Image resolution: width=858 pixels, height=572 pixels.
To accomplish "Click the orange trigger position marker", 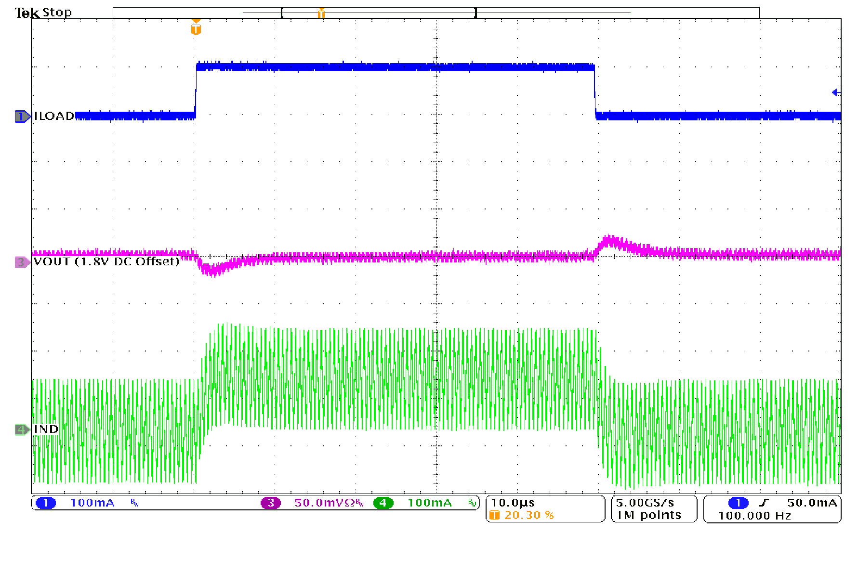I will (x=196, y=29).
